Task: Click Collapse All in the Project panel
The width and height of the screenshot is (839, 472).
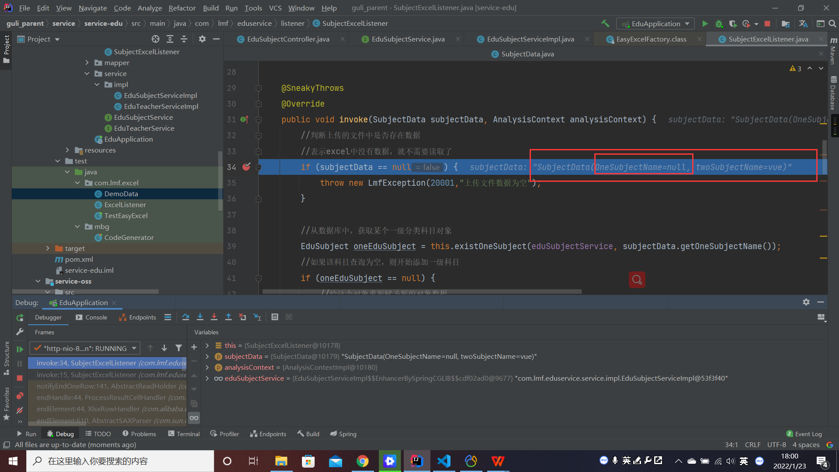Action: 184,39
